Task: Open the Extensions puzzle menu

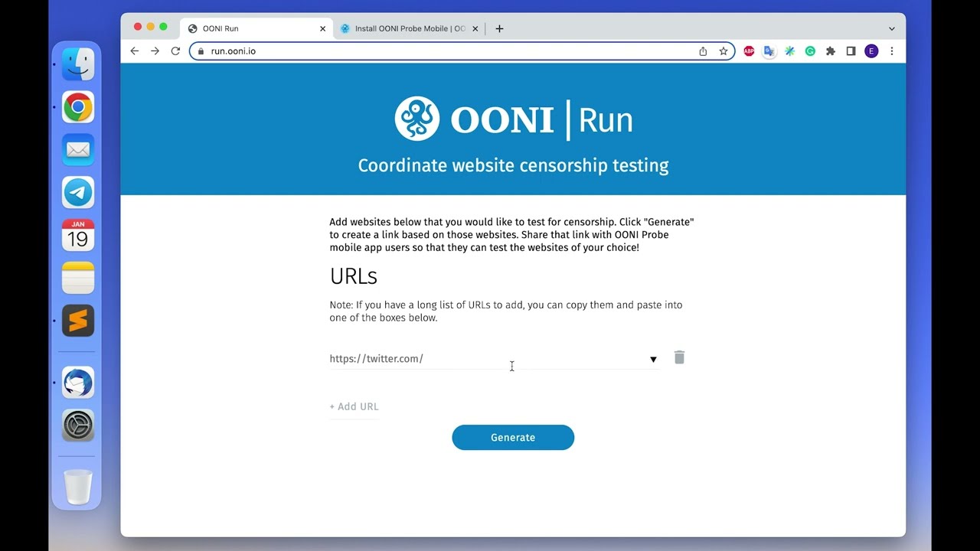Action: tap(830, 51)
